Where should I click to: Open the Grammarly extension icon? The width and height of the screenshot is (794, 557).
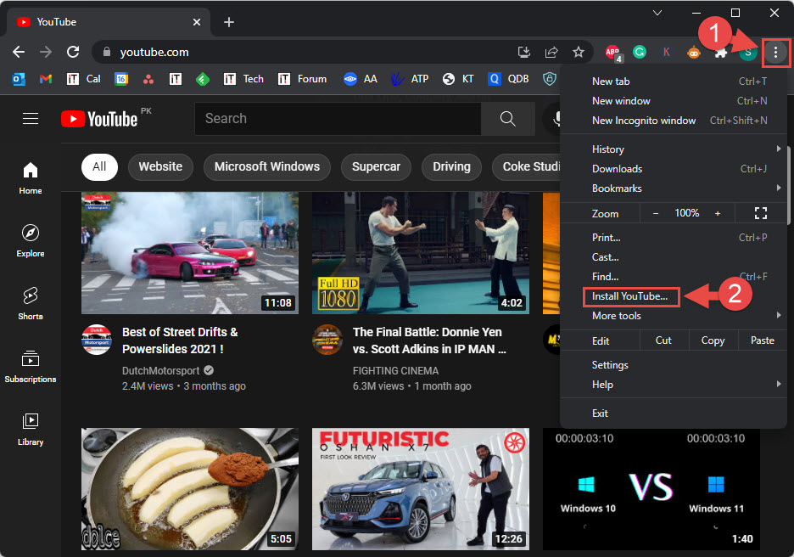[640, 52]
